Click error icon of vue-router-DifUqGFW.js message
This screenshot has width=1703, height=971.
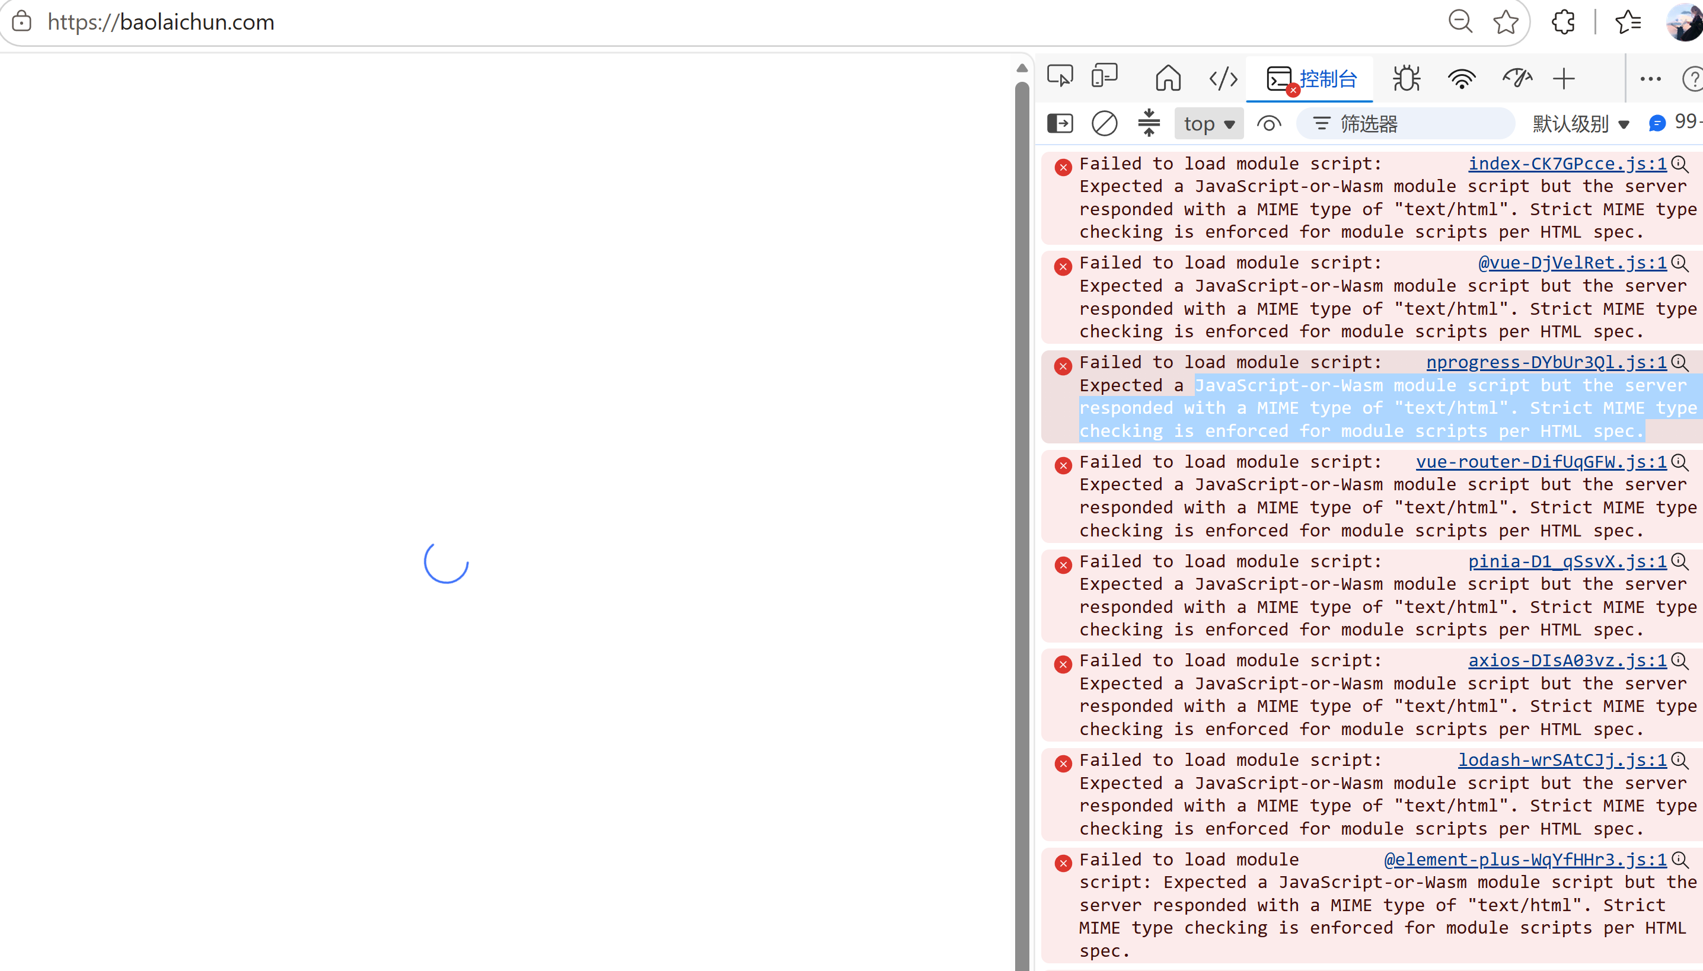pyautogui.click(x=1063, y=465)
